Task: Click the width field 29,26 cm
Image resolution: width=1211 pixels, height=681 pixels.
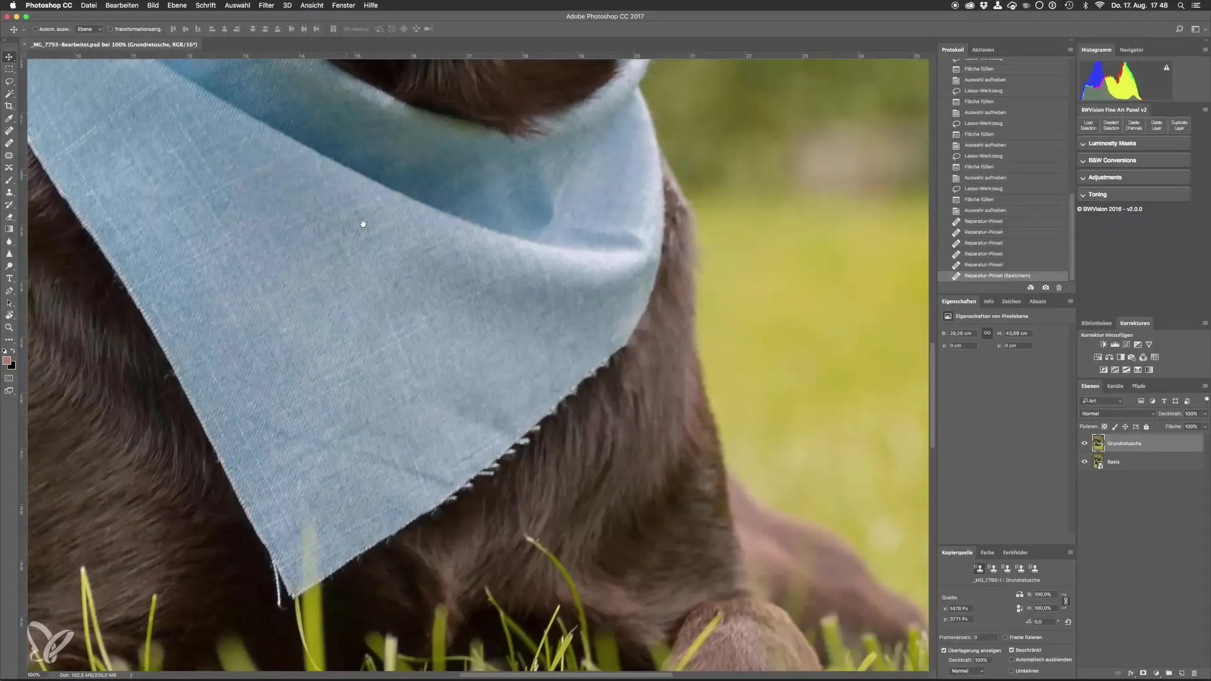Action: click(962, 333)
